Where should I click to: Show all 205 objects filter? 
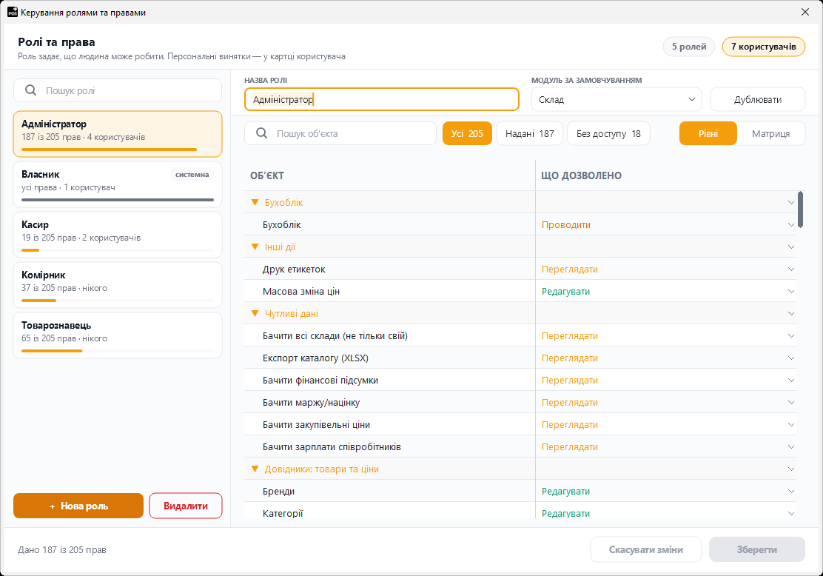467,133
